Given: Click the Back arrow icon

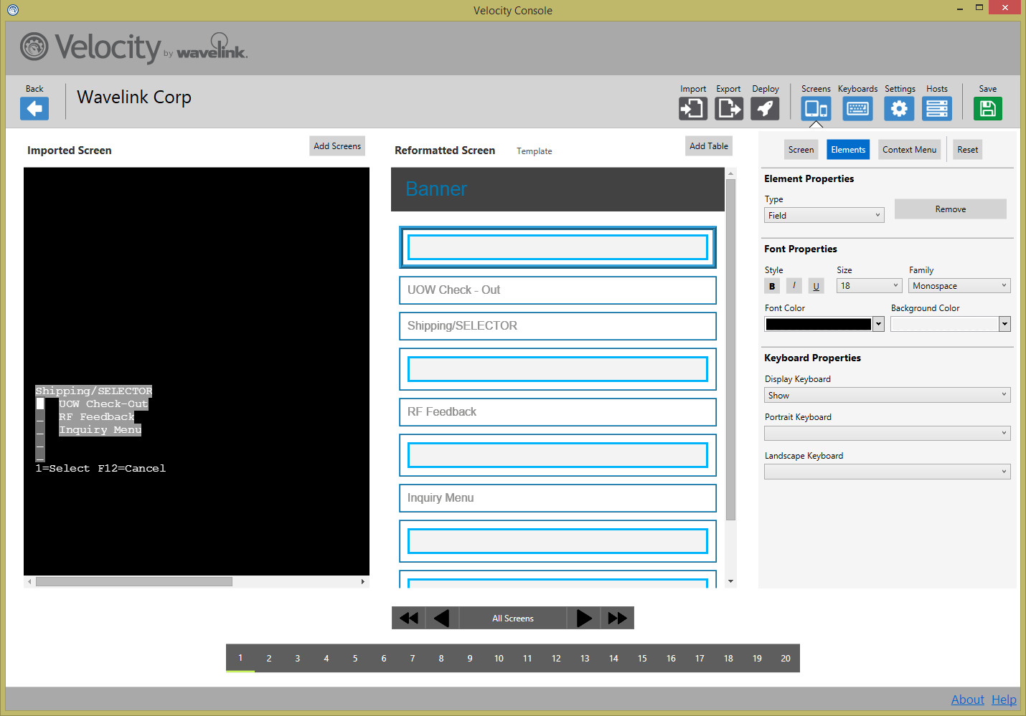Looking at the screenshot, I should (x=34, y=109).
